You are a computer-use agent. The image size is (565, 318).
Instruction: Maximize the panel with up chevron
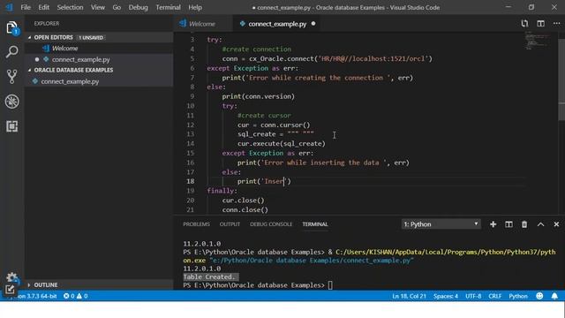[x=540, y=224]
